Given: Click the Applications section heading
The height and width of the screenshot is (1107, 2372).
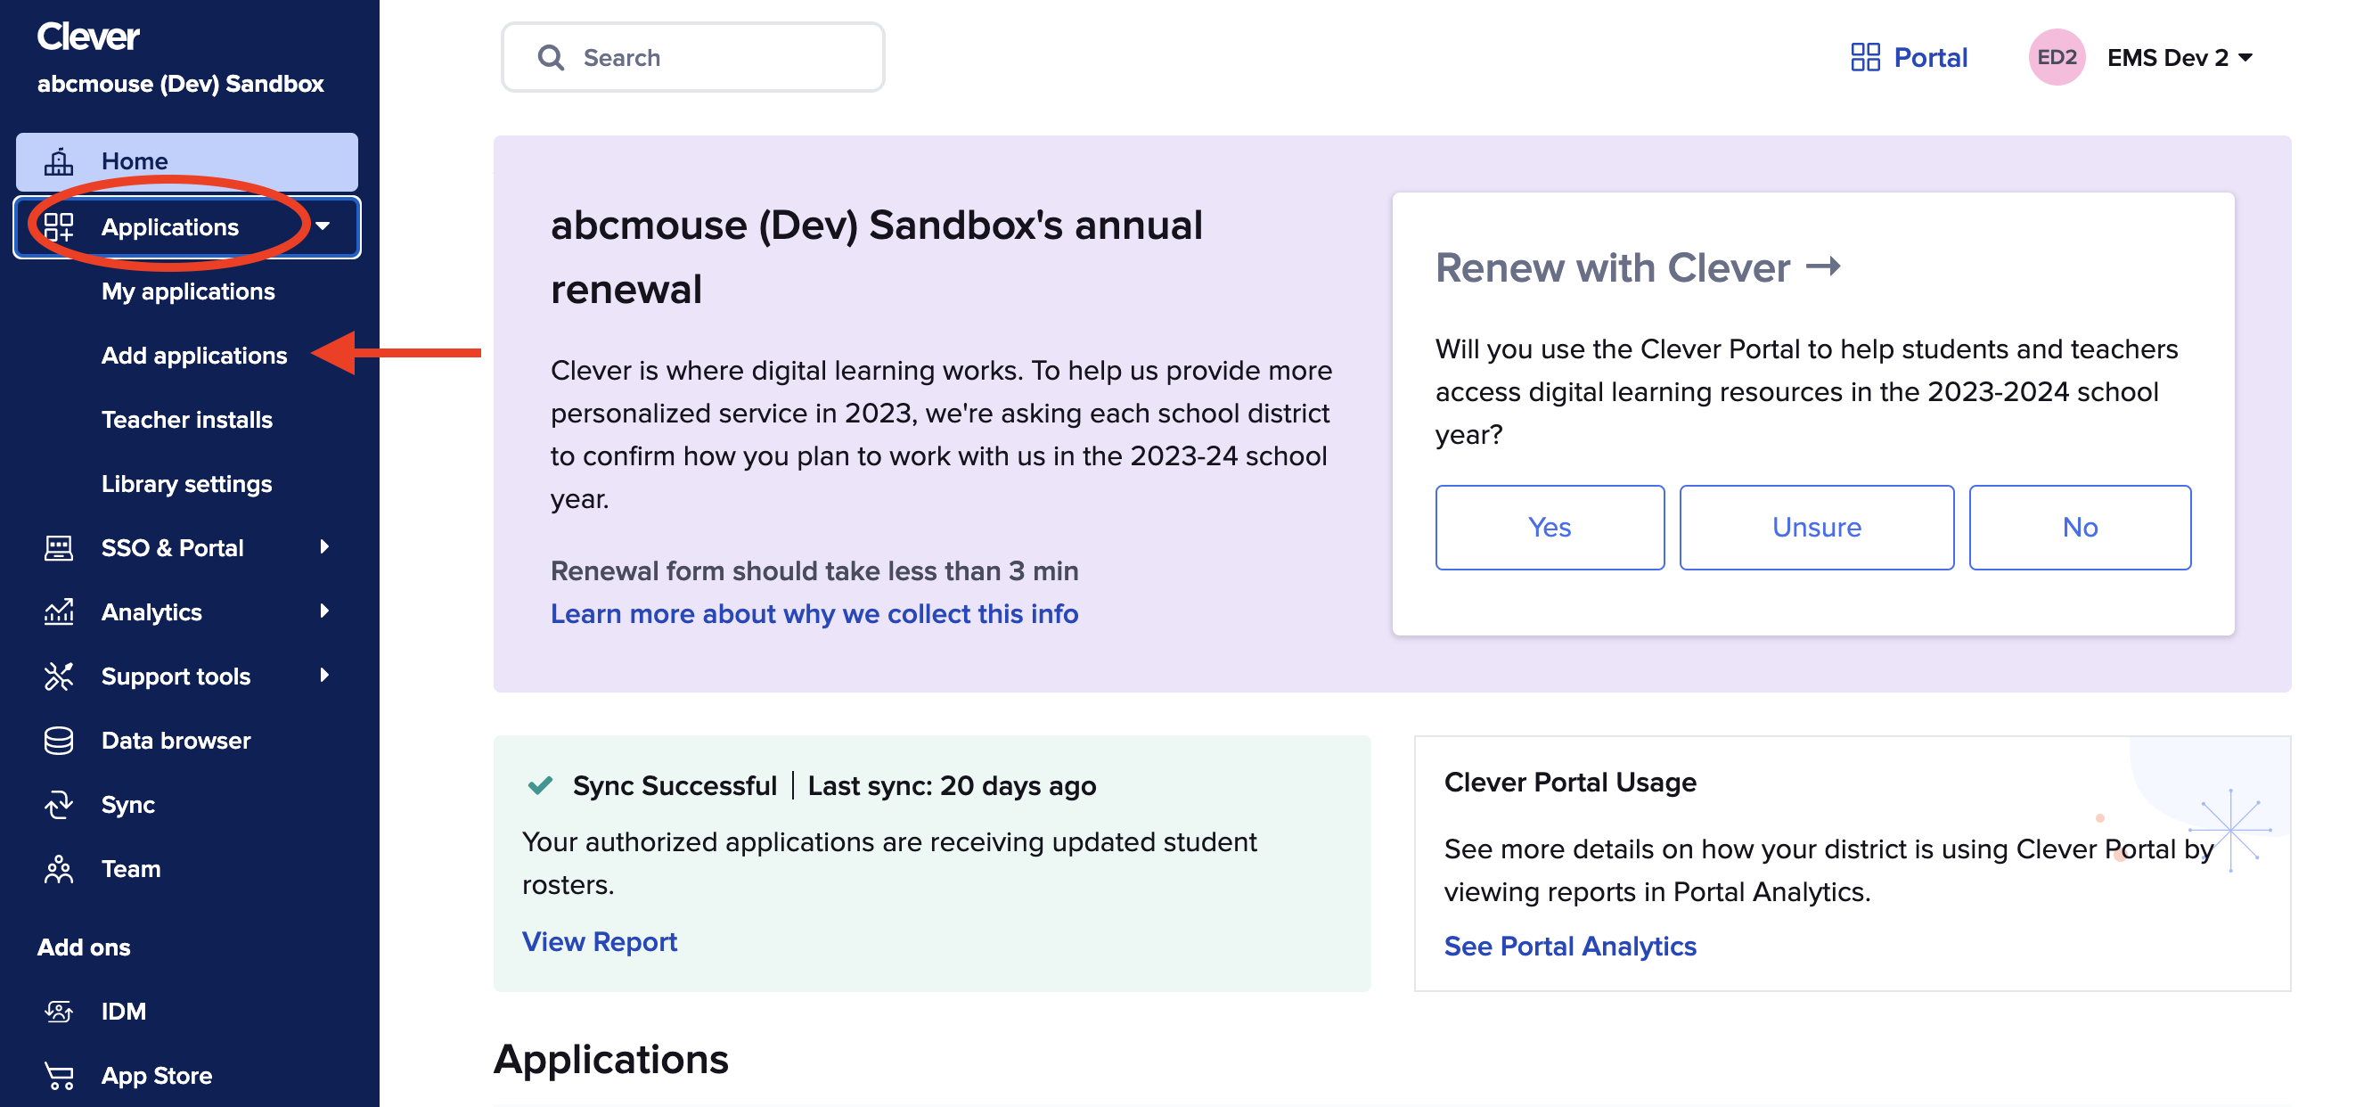Looking at the screenshot, I should pos(611,1060).
